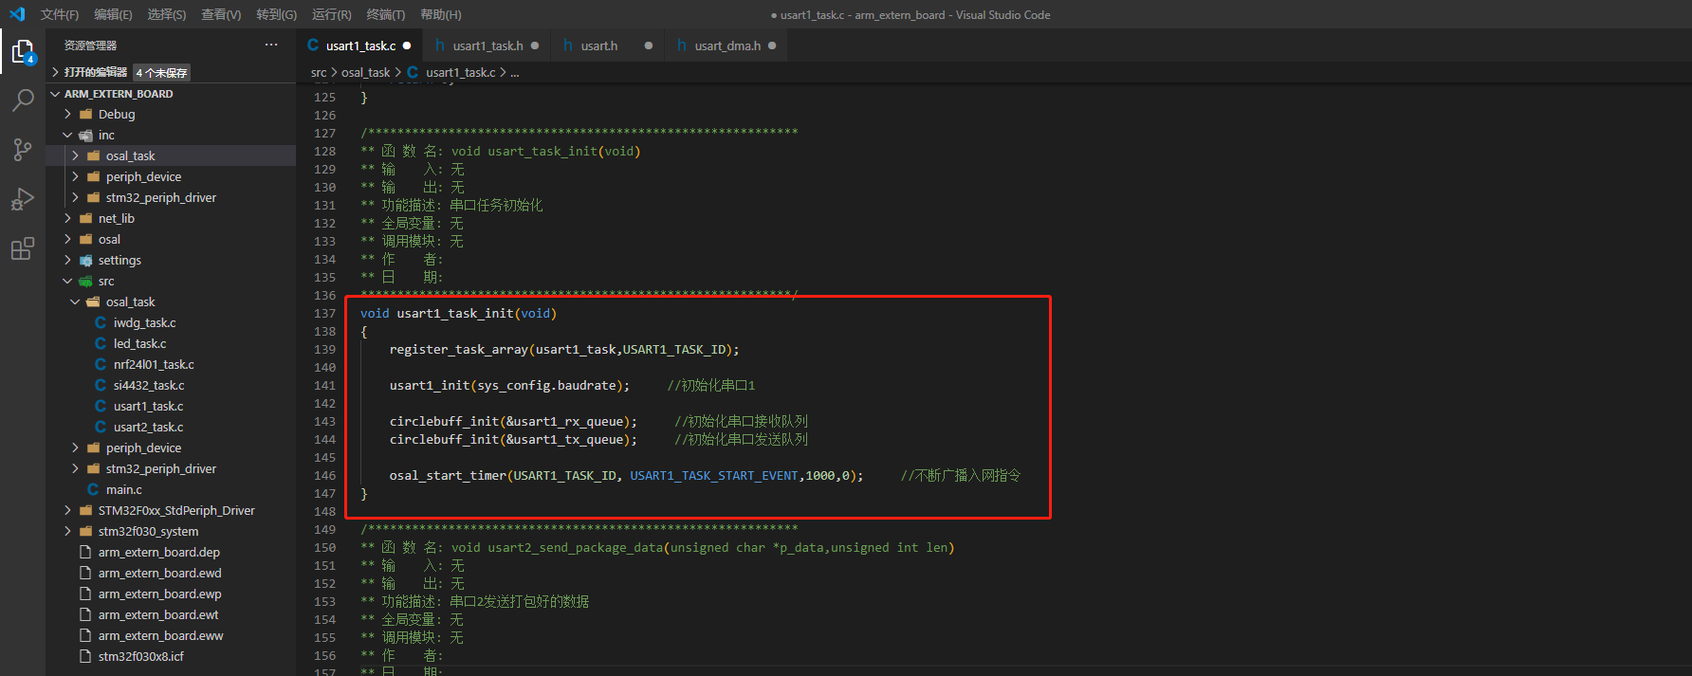The width and height of the screenshot is (1692, 676).
Task: Open the Explorer view in activity bar
Action: pyautogui.click(x=23, y=51)
